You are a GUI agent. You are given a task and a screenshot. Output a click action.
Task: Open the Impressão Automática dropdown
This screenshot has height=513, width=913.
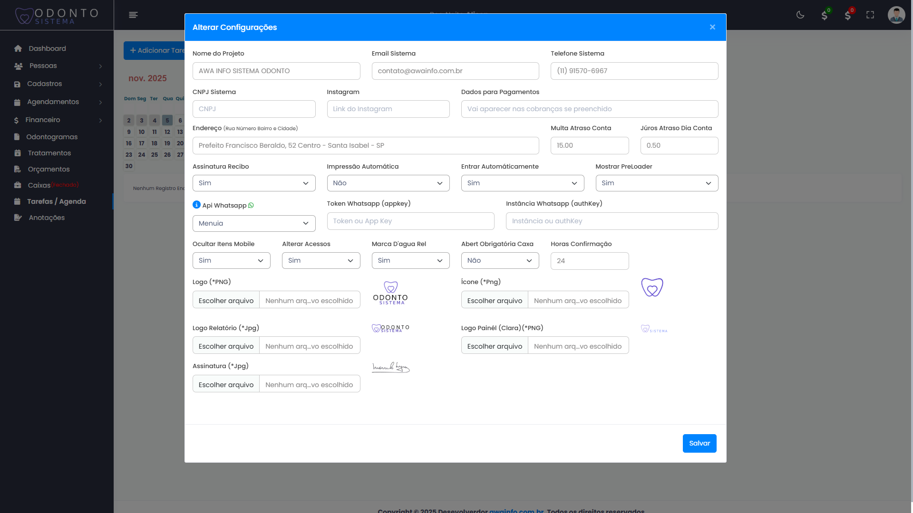coord(388,183)
